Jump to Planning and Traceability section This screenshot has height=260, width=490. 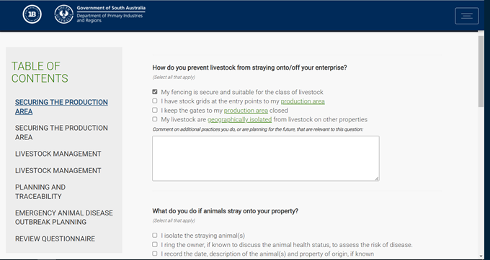coord(40,192)
